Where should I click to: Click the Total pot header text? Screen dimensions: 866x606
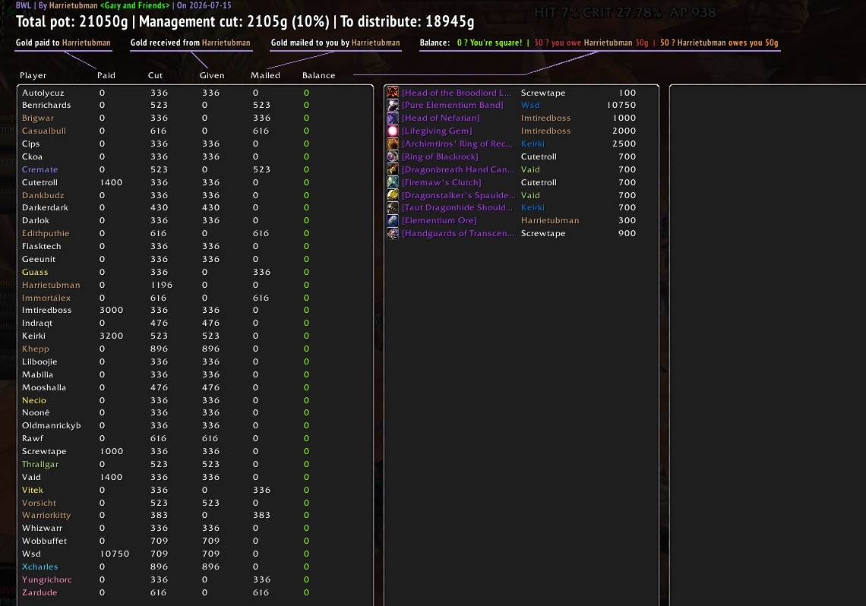(72, 21)
